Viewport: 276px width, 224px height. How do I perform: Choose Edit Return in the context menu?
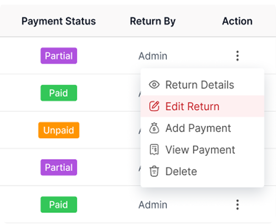pyautogui.click(x=192, y=106)
